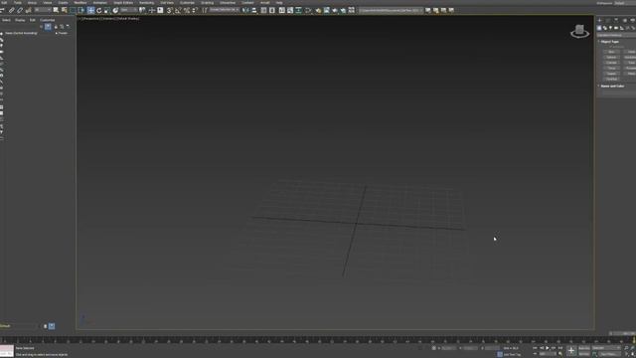Click the time slider handle
The height and width of the screenshot is (358, 636).
coord(623,333)
